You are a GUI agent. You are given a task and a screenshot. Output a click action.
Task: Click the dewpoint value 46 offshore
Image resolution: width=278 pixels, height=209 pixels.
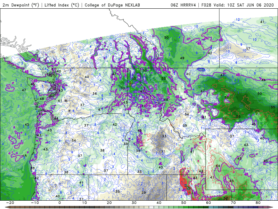point(25,156)
